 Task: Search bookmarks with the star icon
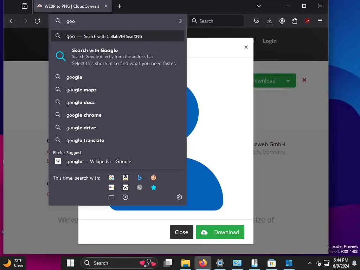click(153, 188)
